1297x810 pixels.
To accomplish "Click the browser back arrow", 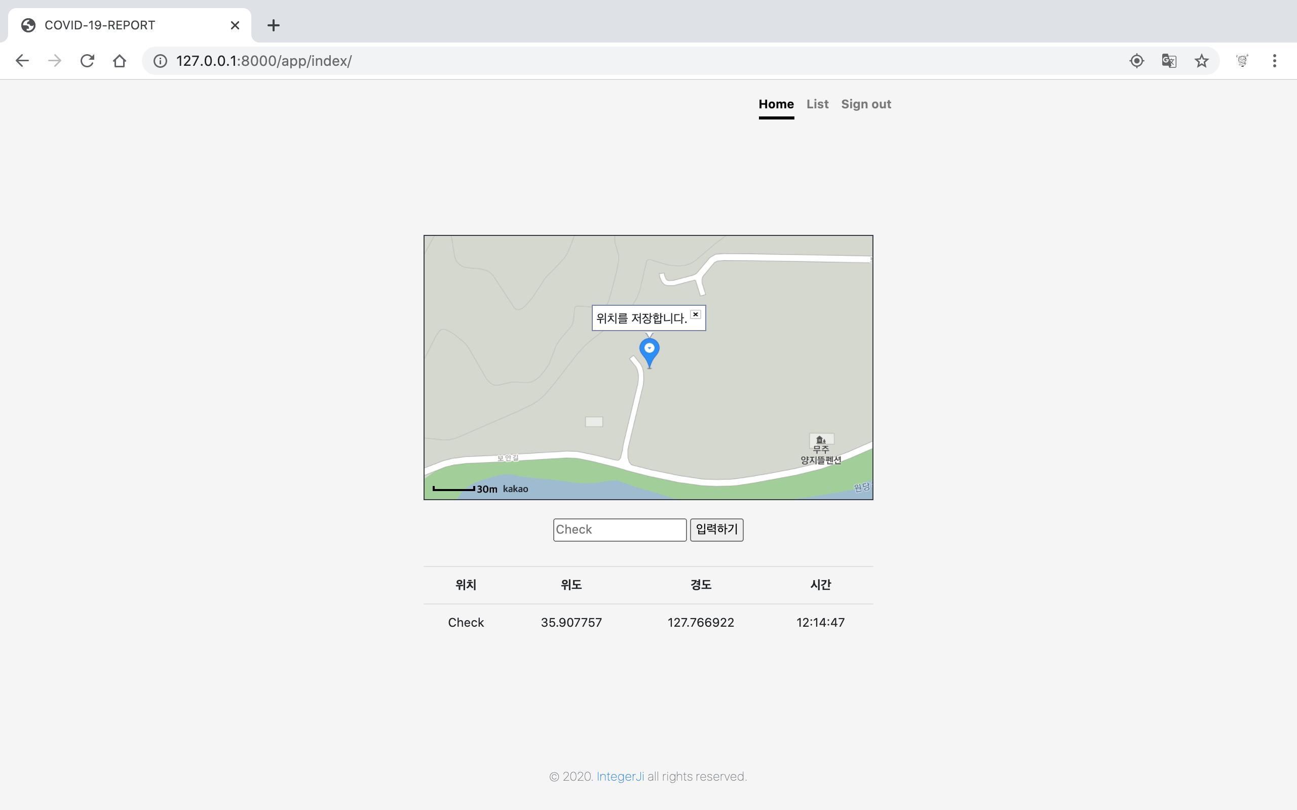I will pyautogui.click(x=22, y=61).
